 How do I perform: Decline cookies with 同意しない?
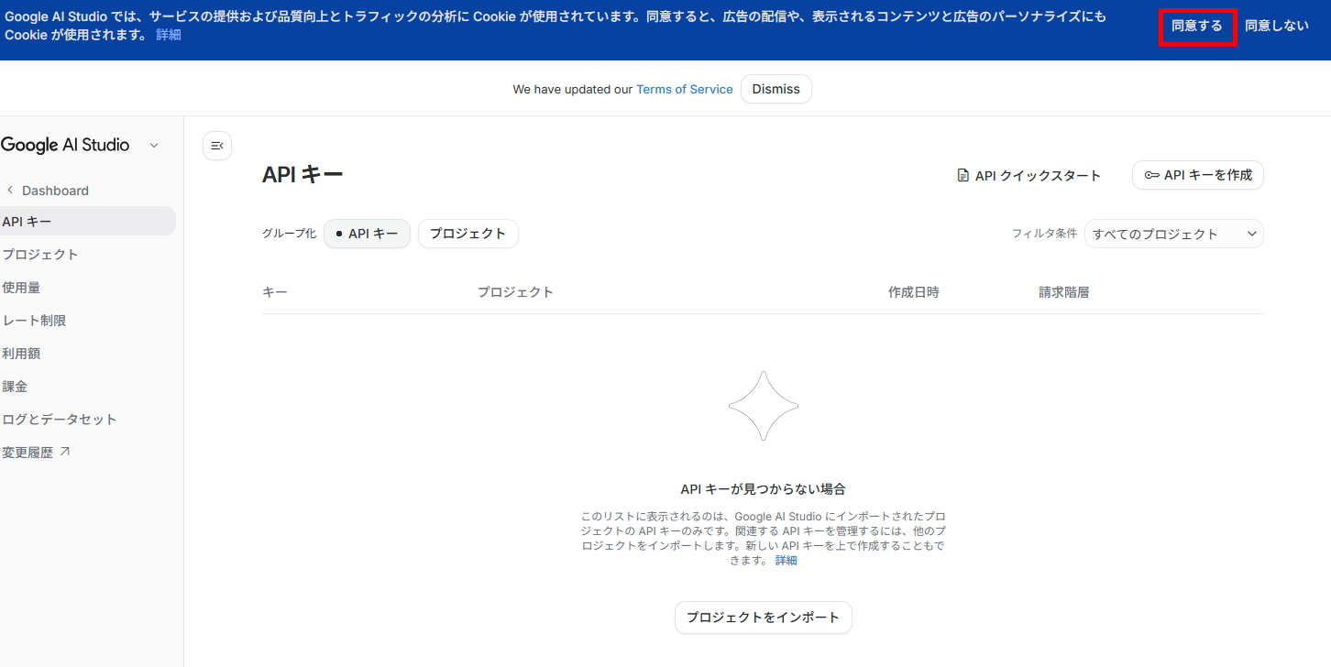tap(1276, 26)
